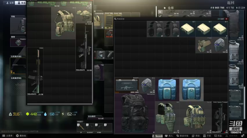This screenshot has height=138, width=247.
Task: Open the 手册 handbook tab
Action: click(x=207, y=136)
